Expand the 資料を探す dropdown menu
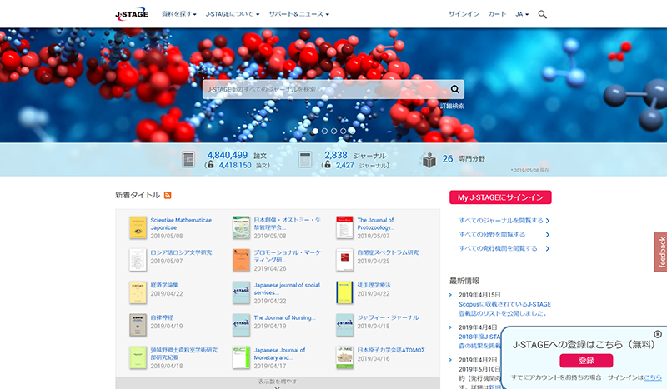This screenshot has height=389, width=667. [179, 14]
